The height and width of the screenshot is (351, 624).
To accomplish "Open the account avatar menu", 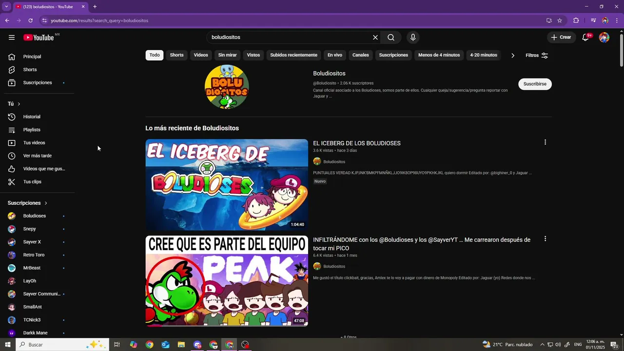I will (604, 38).
